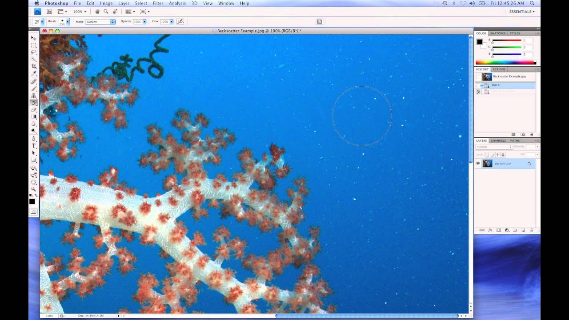Select the Eraser tool
Screen dimensions: 569x320
pyautogui.click(x=34, y=110)
